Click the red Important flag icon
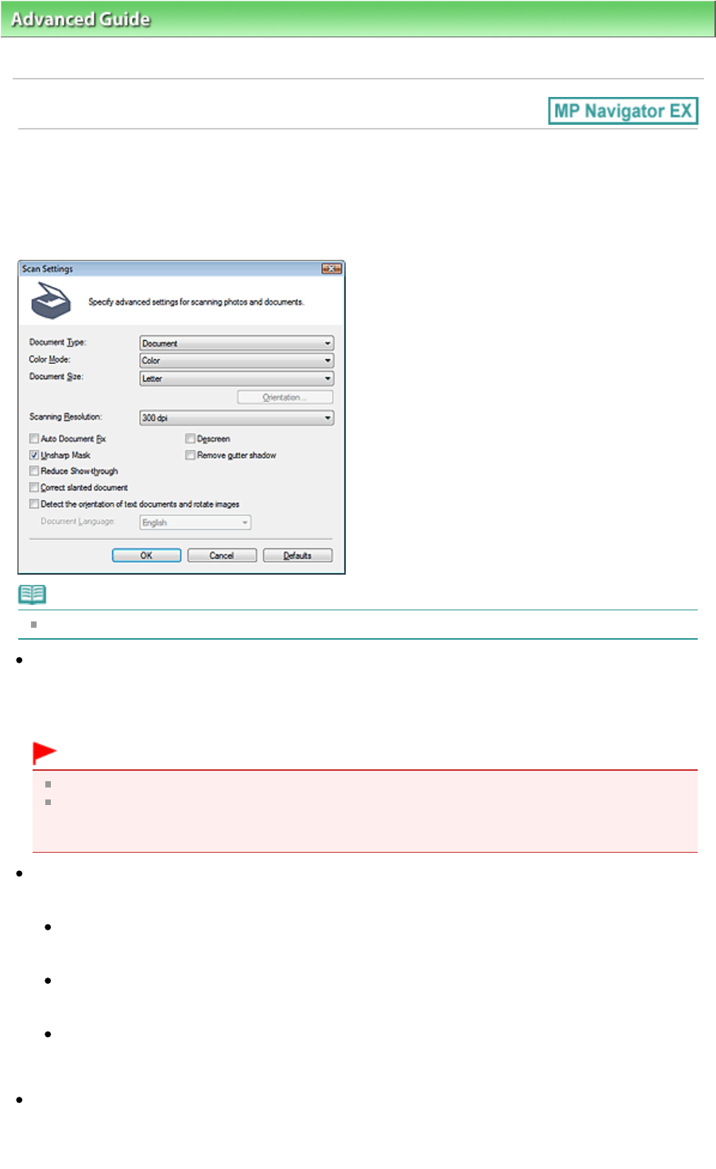Viewport: 716px width, 1169px height. point(45,753)
